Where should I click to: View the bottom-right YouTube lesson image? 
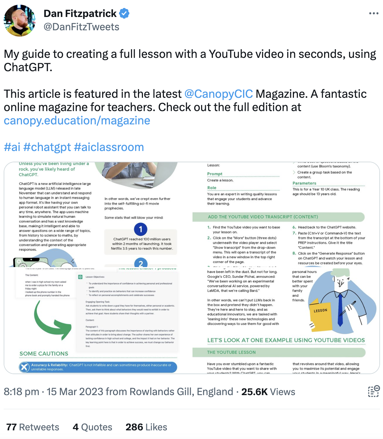(x=286, y=321)
